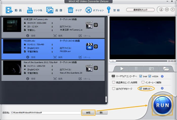Image resolution: width=177 pixels, height=120 pixels.
Task: Click the 開く open button
Action: [x=102, y=113]
